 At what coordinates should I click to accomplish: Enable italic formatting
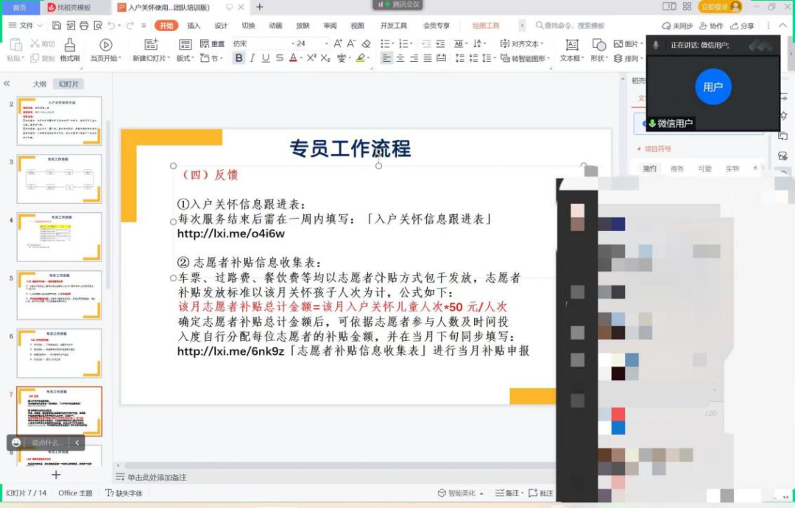(252, 57)
